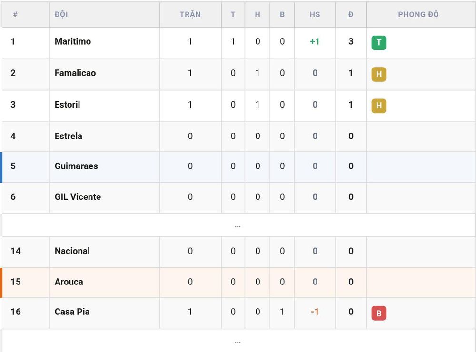
Task: Open the Estrela team name
Action: (x=68, y=136)
